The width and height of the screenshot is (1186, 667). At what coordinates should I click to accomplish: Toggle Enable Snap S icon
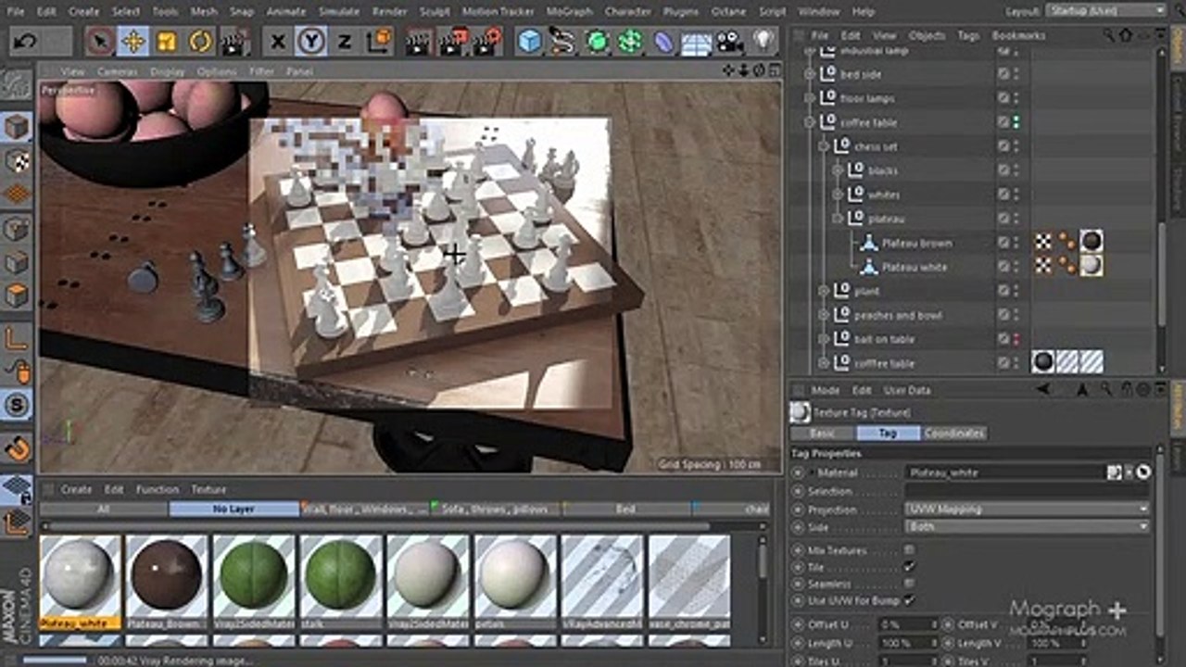(x=17, y=404)
